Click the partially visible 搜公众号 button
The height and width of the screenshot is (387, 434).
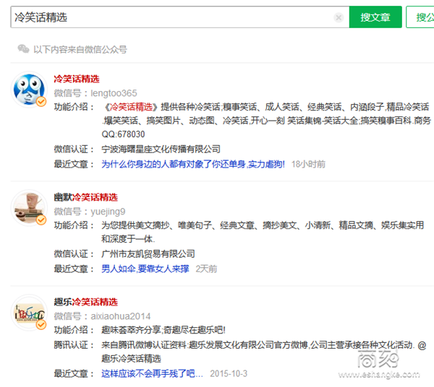pos(422,17)
